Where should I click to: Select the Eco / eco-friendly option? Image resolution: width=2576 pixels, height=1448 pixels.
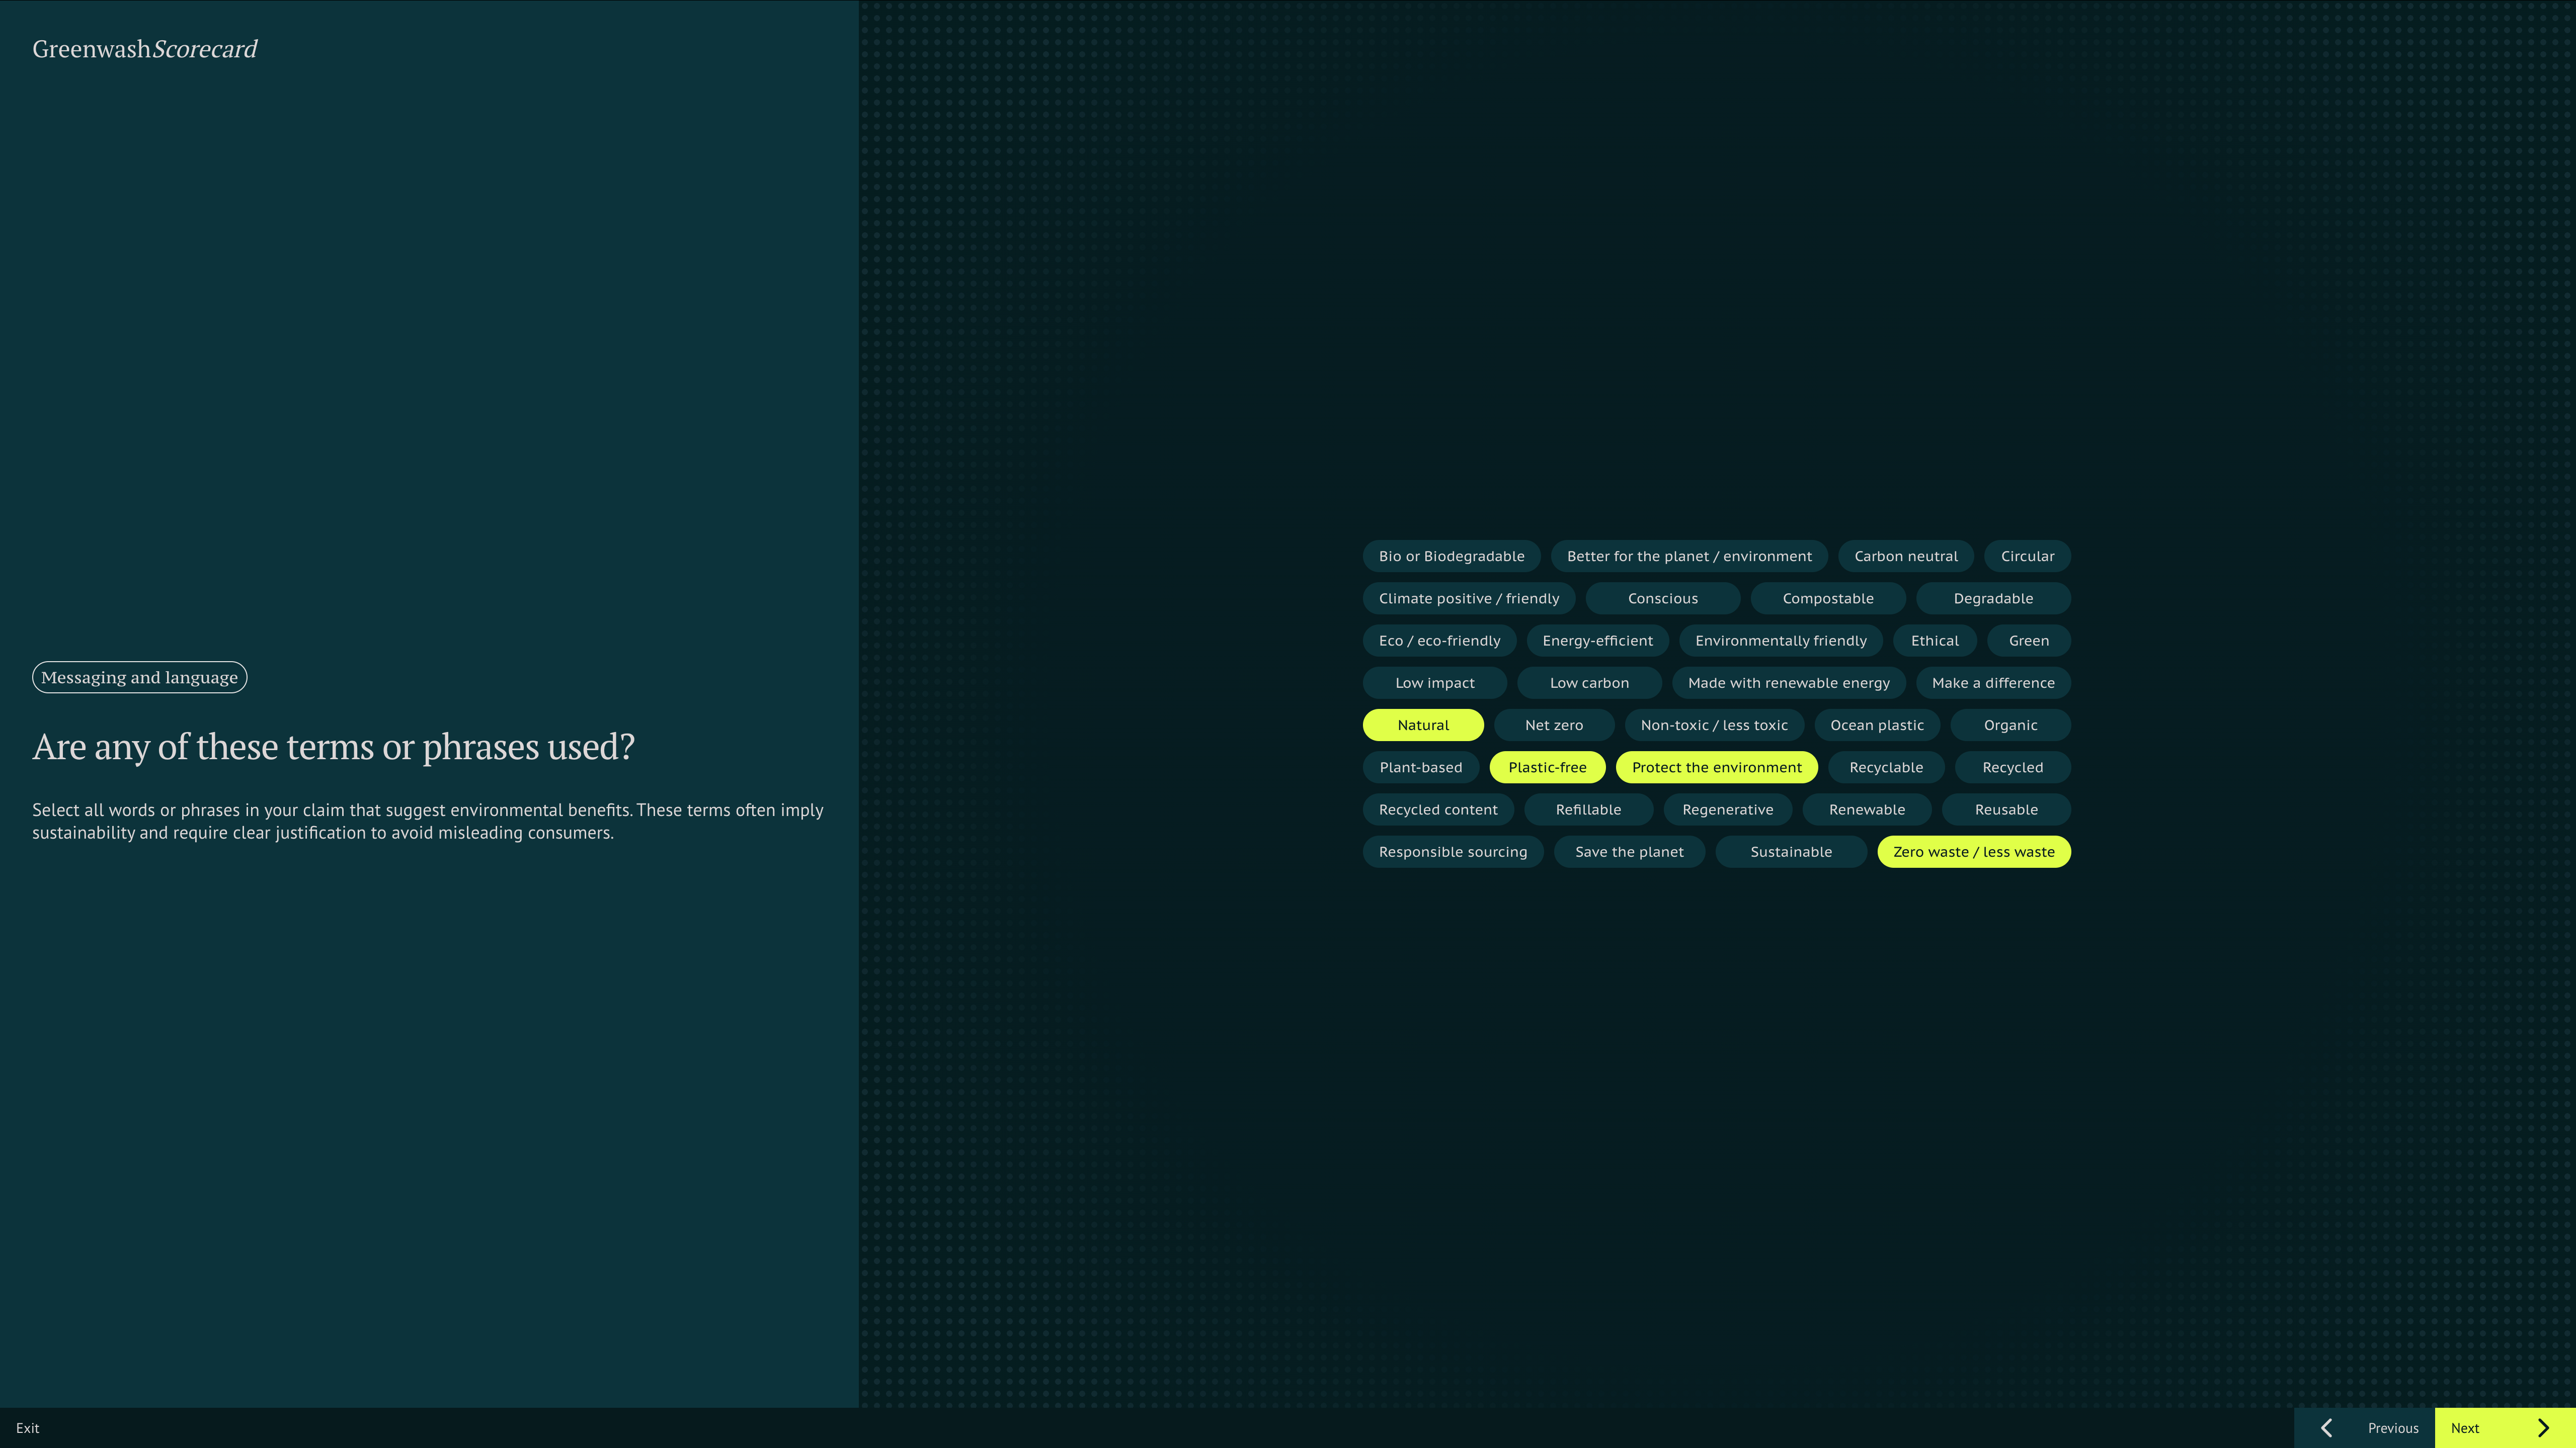(x=1439, y=641)
